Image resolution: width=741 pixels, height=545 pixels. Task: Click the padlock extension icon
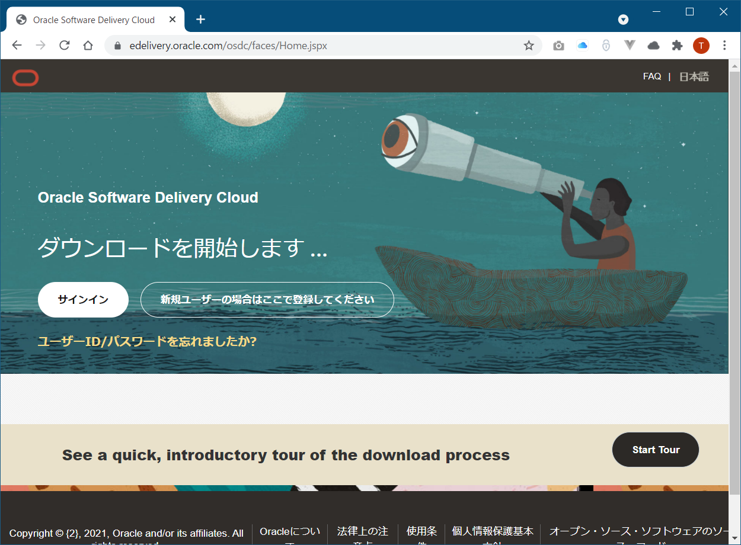click(606, 46)
